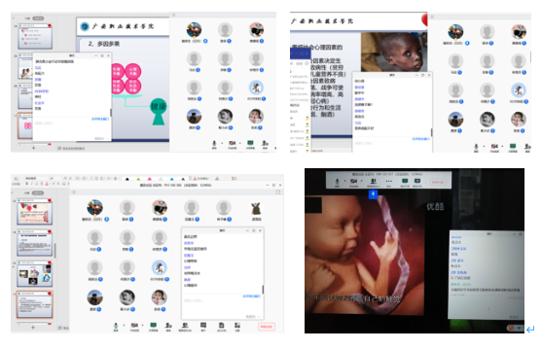Image resolution: width=542 pixels, height=350 pixels.
Task: Toggle the camera in the fetus video toolbar
Action: coord(353,181)
